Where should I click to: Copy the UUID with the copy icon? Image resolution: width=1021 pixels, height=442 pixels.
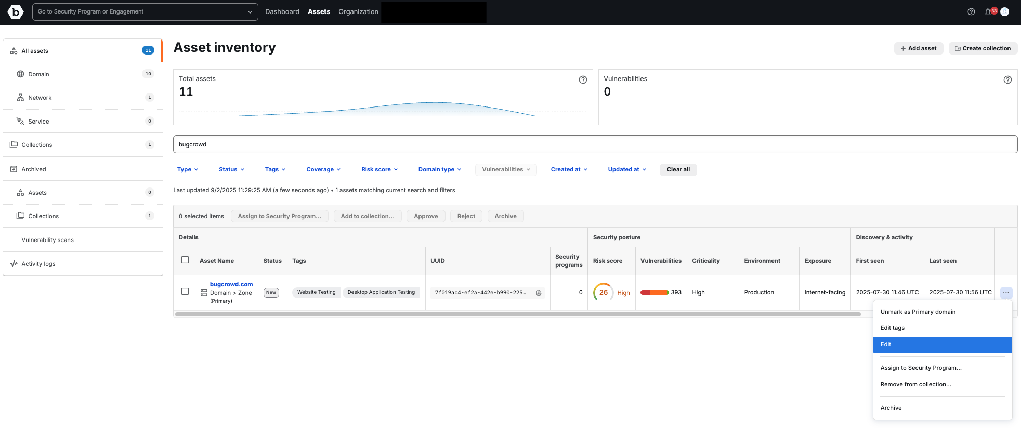(x=539, y=293)
